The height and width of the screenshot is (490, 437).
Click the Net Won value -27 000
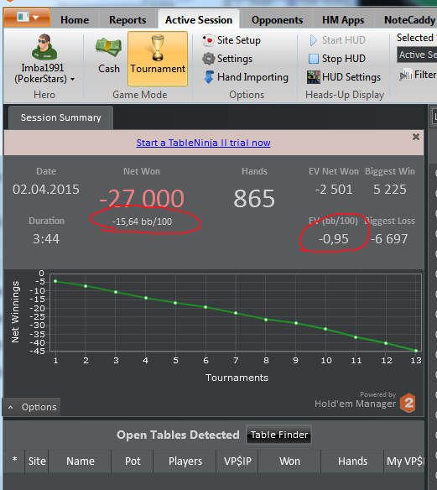pyautogui.click(x=142, y=198)
